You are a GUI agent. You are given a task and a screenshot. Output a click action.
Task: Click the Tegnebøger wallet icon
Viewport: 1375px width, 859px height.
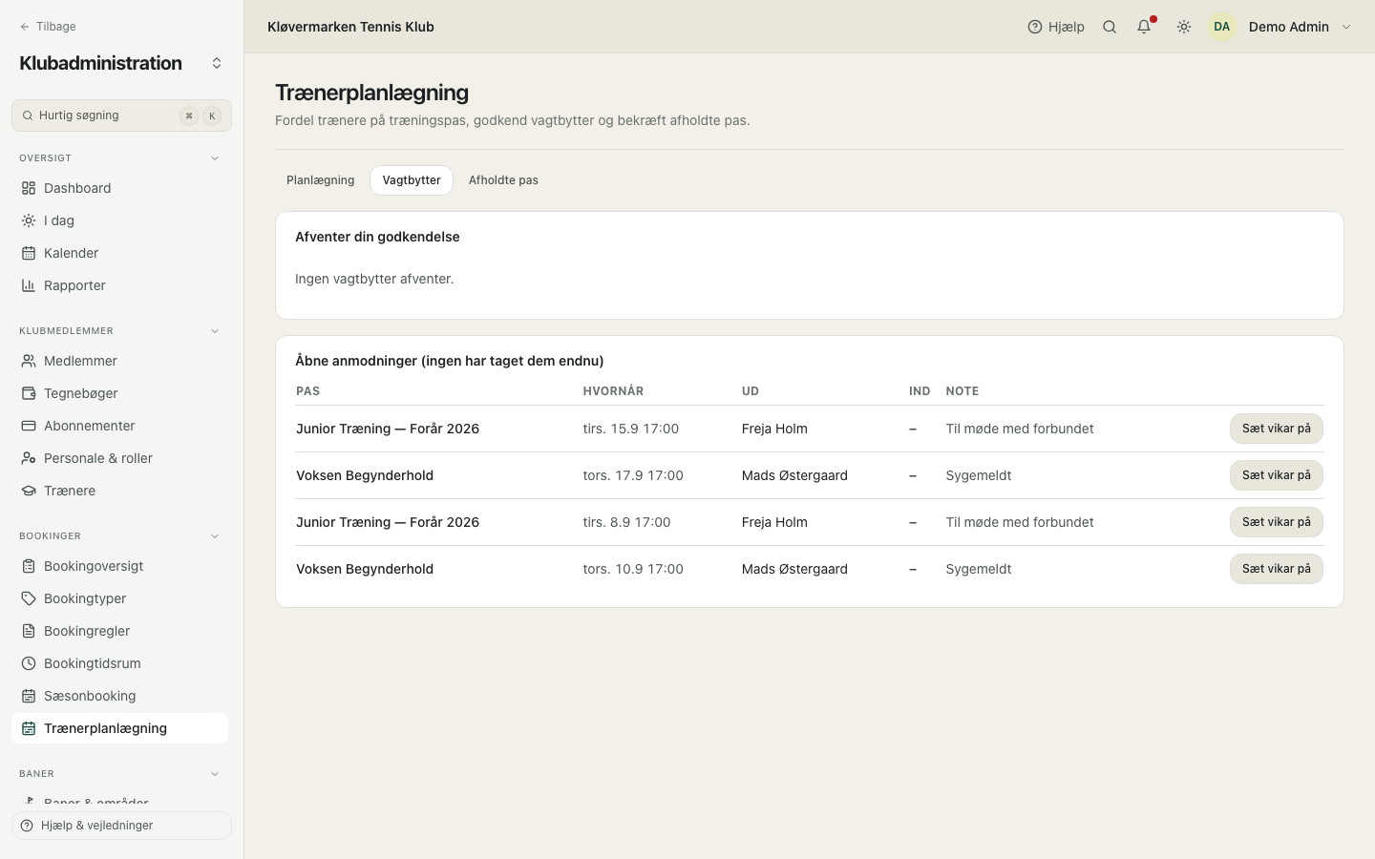29,393
